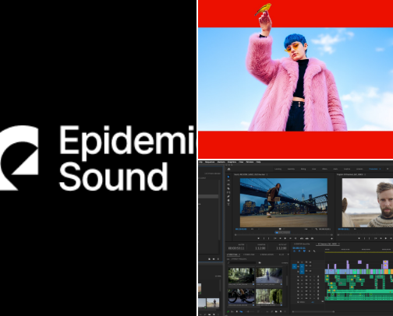Open the Window menu
The image size is (393, 316).
(250, 162)
